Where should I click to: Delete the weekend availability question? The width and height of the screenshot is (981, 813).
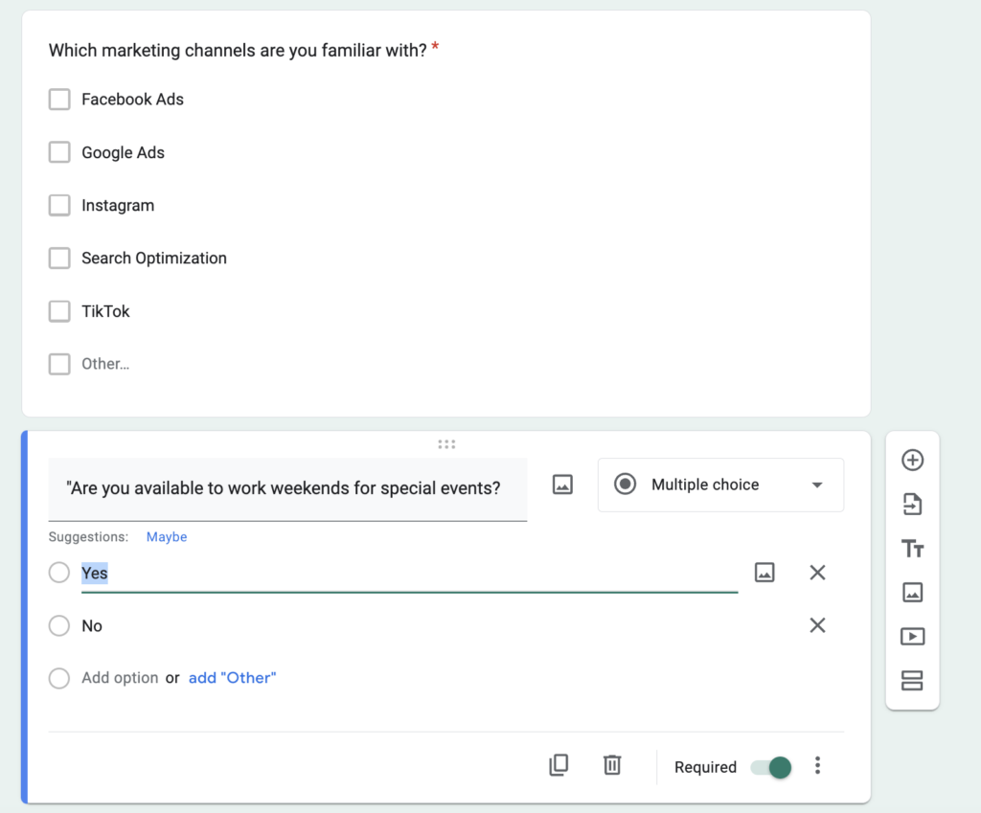click(x=612, y=765)
